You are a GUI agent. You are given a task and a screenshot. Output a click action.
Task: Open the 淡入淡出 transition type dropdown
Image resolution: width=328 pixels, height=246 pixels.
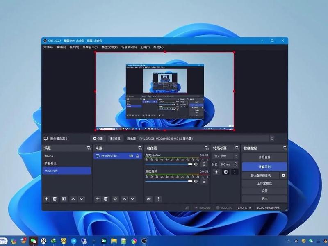[225, 156]
